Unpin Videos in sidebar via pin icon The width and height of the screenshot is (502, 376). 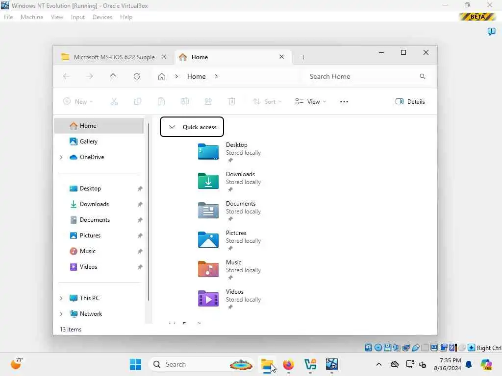[140, 267]
